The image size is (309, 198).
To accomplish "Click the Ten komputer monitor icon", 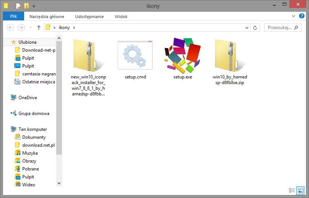I will coord(14,129).
